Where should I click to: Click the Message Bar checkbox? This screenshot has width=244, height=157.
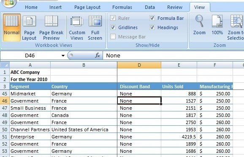tap(113, 37)
